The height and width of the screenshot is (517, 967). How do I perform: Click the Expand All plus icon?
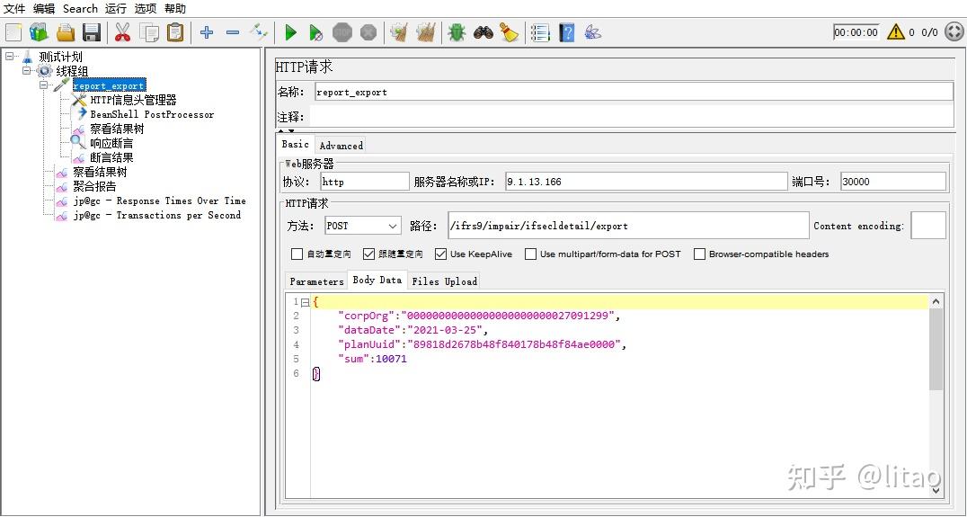click(x=207, y=32)
